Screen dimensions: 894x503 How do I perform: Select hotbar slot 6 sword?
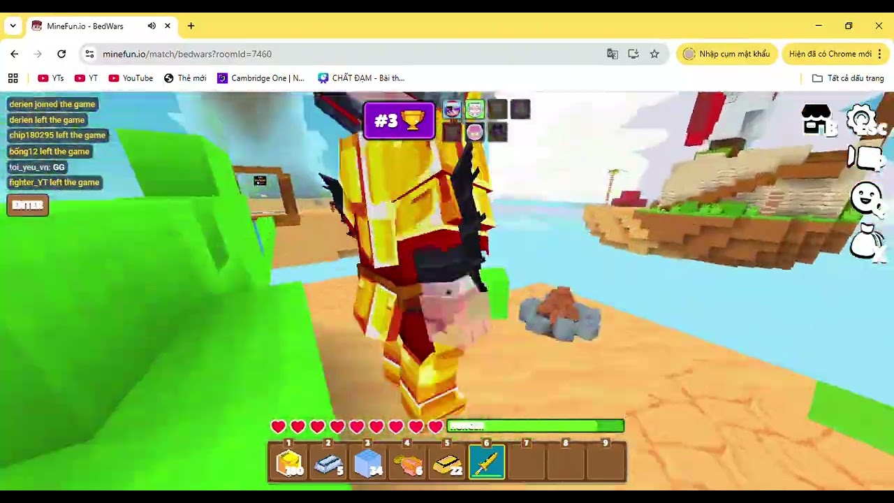click(487, 462)
